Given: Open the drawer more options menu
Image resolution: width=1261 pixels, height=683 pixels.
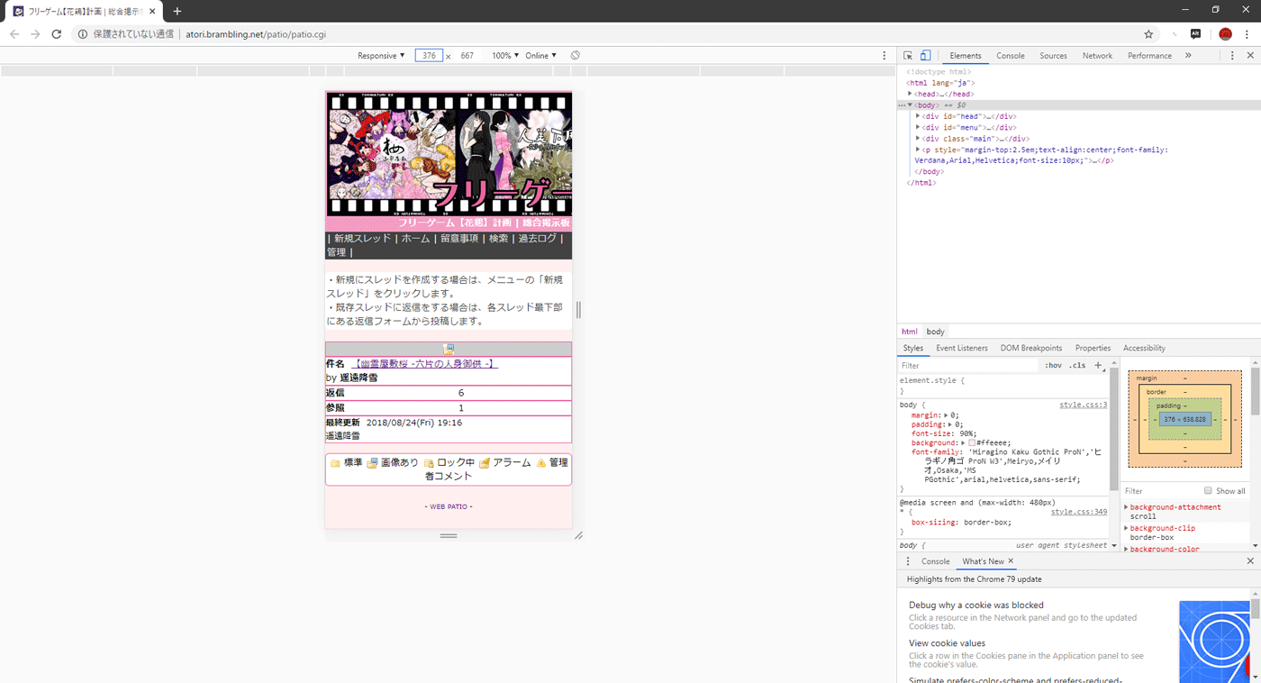Looking at the screenshot, I should point(908,561).
